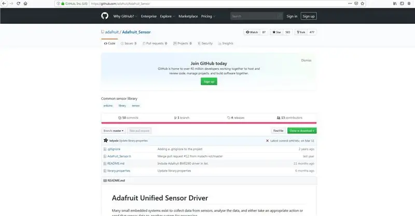This screenshot has width=415, height=216.
Task: Open the Branch: master selector
Action: 114,131
